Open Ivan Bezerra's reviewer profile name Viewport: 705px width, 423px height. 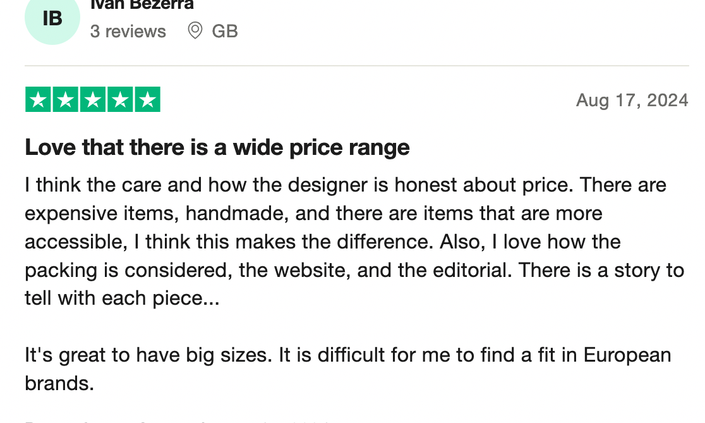click(x=142, y=5)
